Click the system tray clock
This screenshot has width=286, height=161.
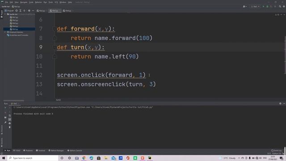click(273, 158)
